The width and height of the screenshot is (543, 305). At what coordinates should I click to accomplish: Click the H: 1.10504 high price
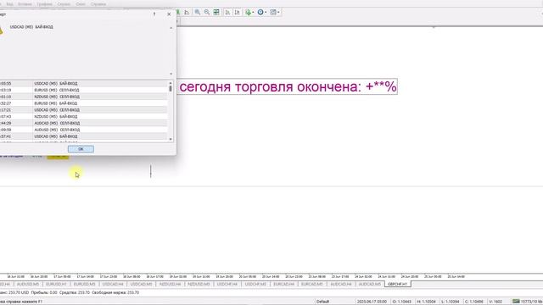[x=426, y=302]
